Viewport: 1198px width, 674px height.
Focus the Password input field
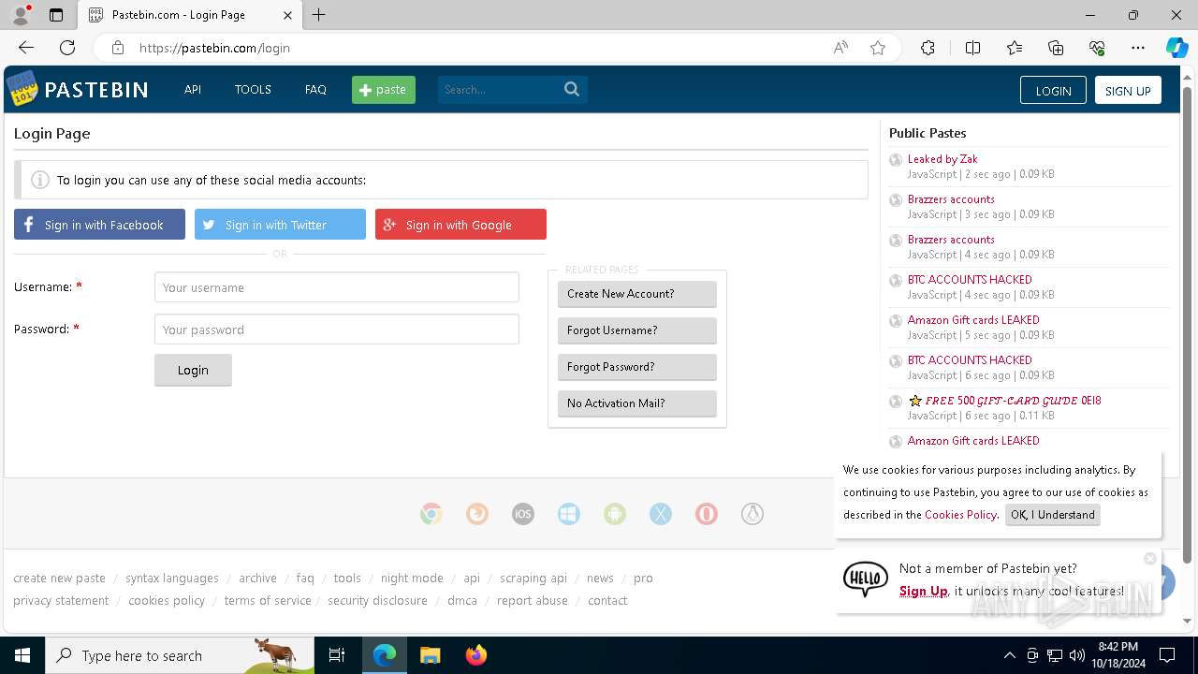point(337,330)
